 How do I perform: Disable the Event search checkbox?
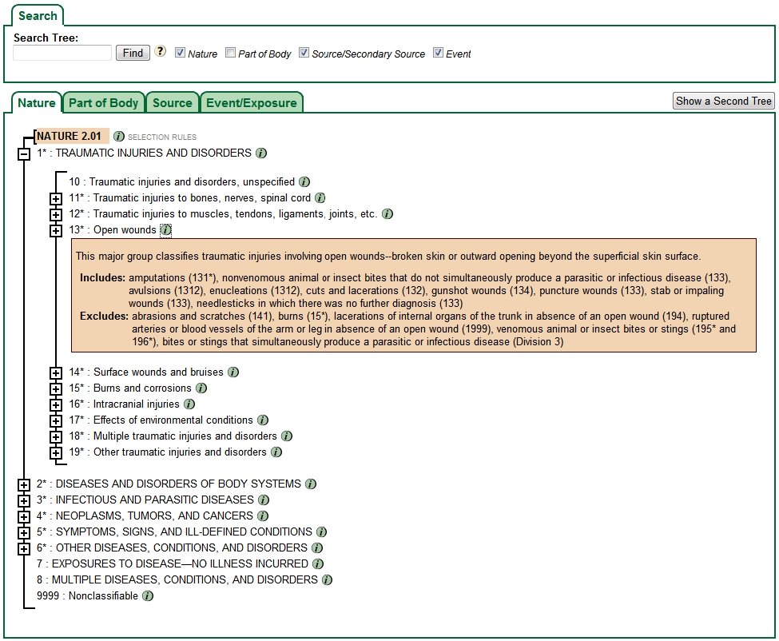(439, 53)
